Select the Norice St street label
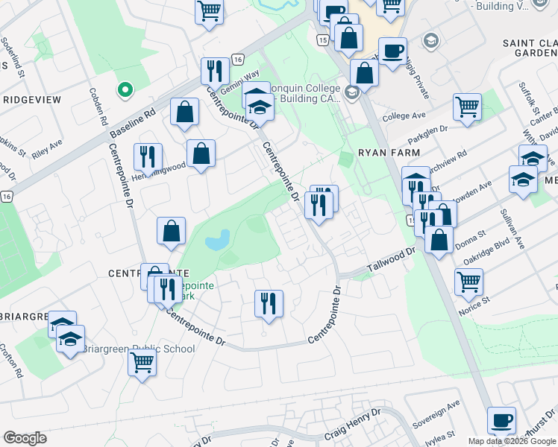This screenshot has width=558, height=447. [x=474, y=306]
